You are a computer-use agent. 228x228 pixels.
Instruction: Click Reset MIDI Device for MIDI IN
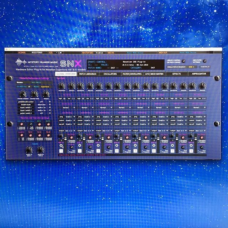click(x=135, y=53)
